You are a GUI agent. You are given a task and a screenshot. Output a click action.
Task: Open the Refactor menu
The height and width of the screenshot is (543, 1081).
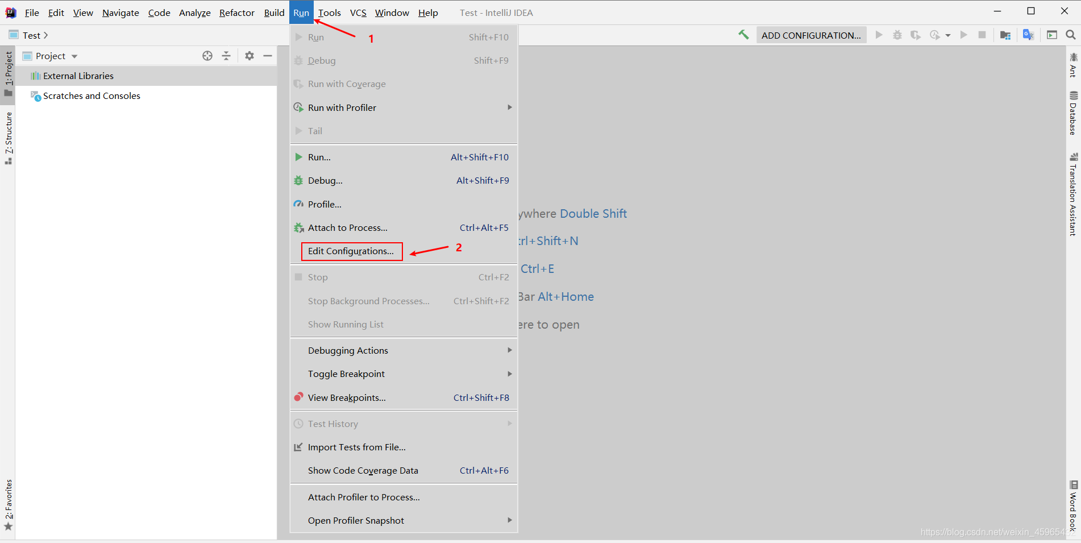coord(237,13)
